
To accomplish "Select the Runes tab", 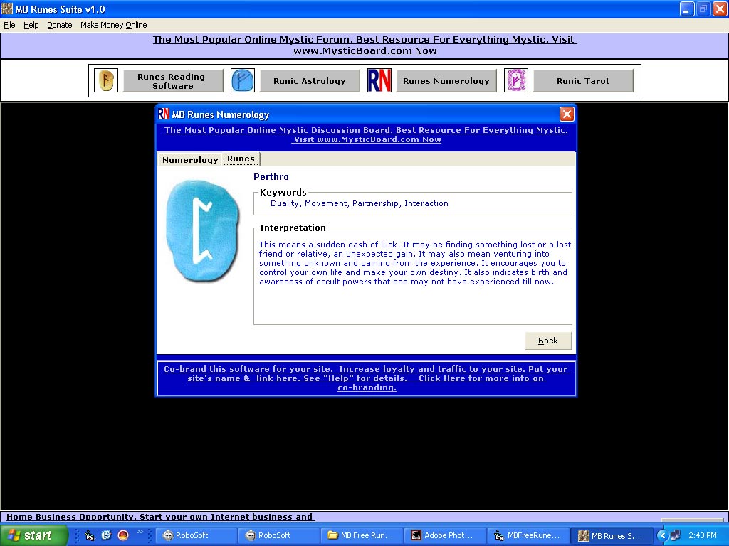I will (x=241, y=159).
